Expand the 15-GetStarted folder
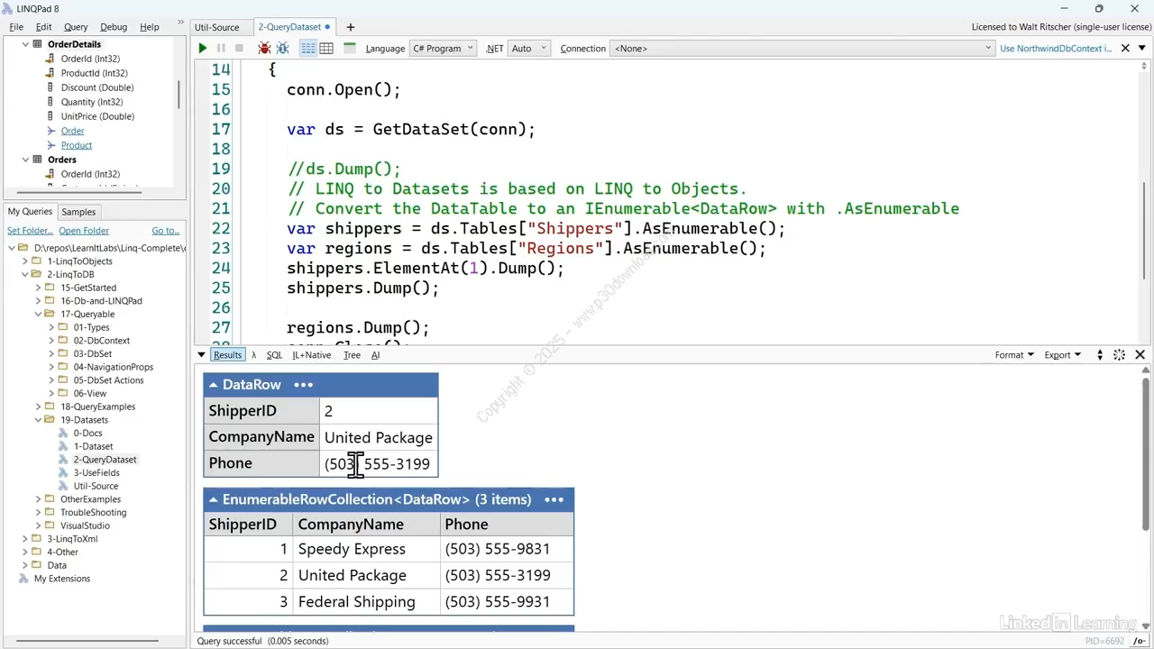Screen dimensions: 1154x649 click(39, 288)
